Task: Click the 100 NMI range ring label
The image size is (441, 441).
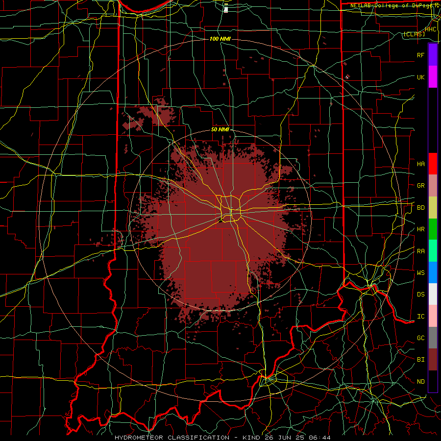Action: point(220,39)
